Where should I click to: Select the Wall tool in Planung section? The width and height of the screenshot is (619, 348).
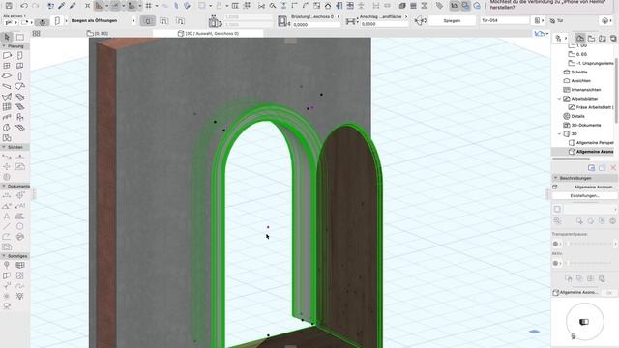click(7, 56)
